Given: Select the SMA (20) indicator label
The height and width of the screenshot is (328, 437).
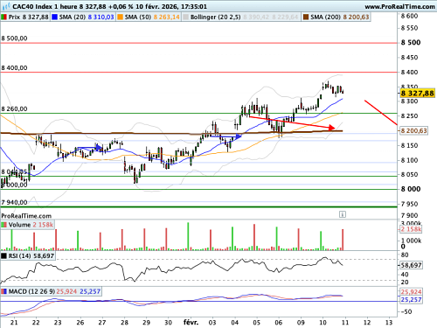Looking at the screenshot, I should point(73,17).
